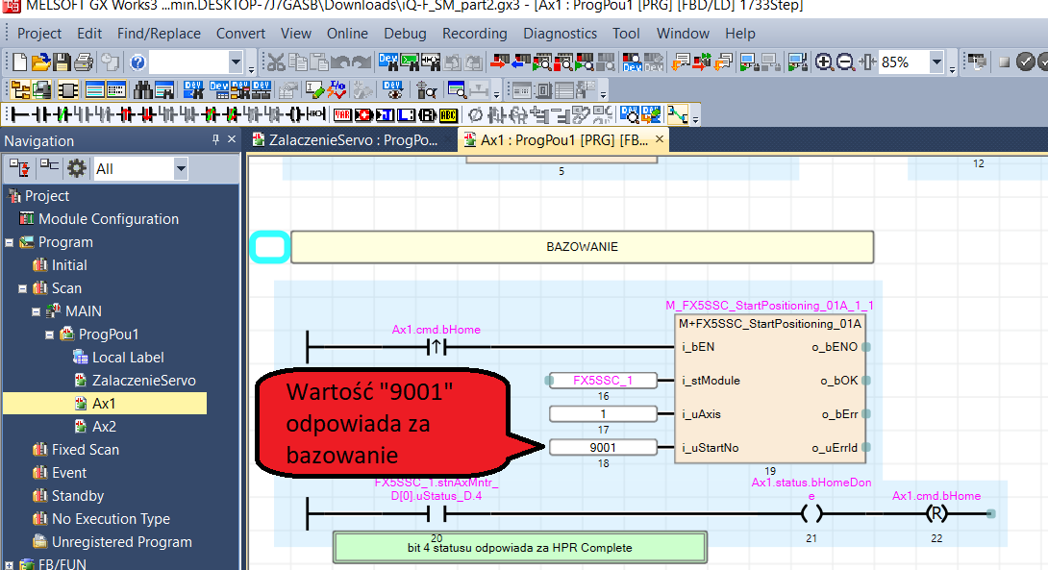Collapse the Scan tree node
This screenshot has width=1048, height=570.
click(23, 288)
